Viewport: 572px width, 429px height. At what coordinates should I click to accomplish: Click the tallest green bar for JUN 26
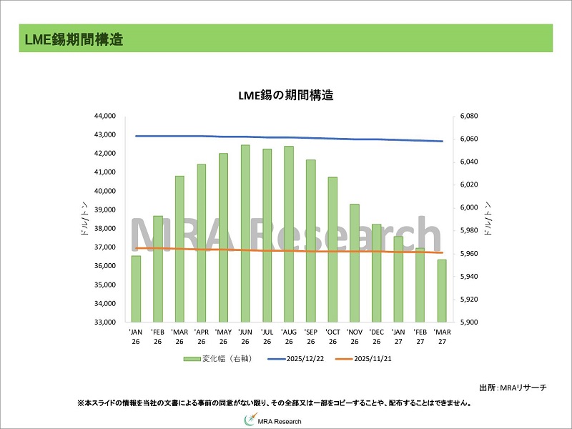coord(245,233)
